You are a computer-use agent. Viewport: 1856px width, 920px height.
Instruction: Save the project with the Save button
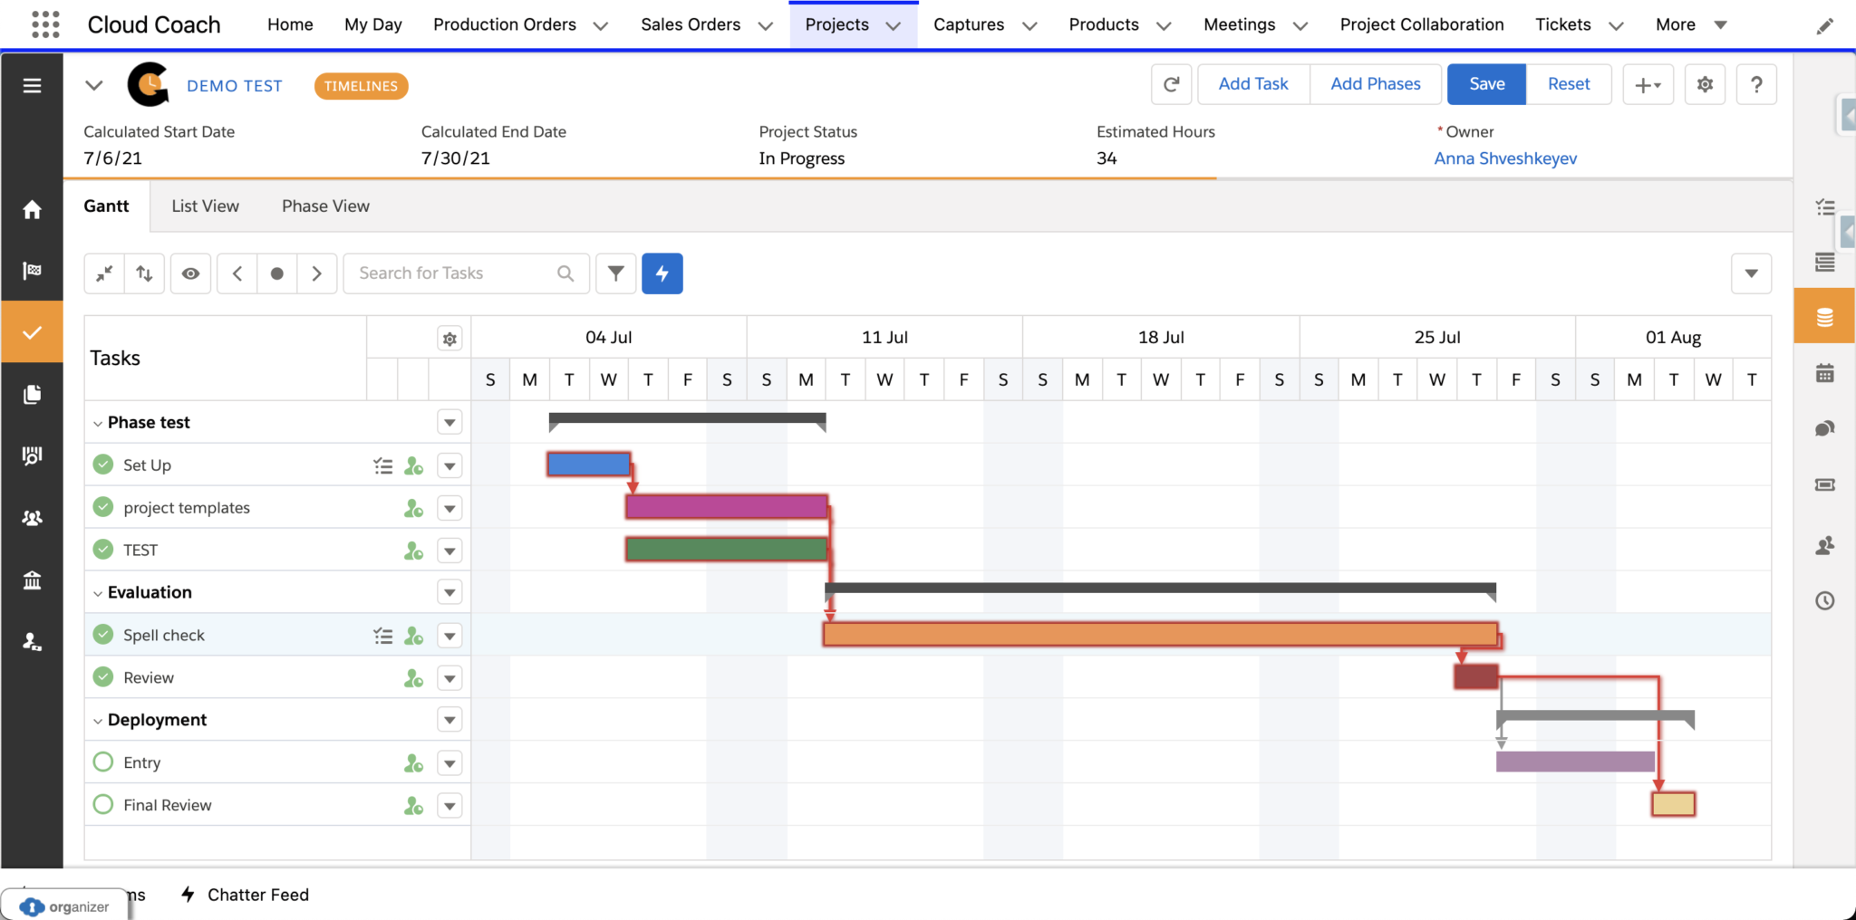coord(1487,84)
